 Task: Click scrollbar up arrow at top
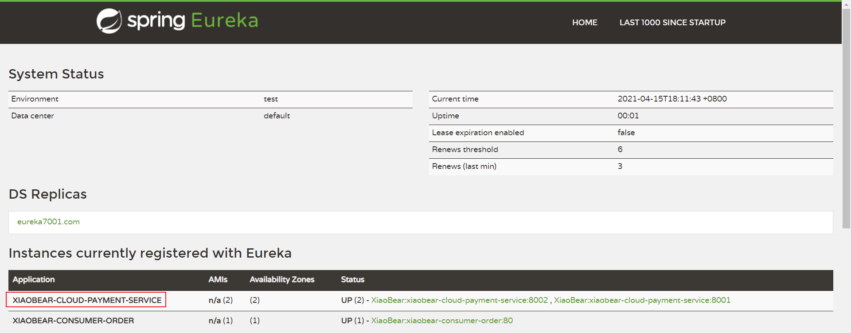click(x=846, y=4)
